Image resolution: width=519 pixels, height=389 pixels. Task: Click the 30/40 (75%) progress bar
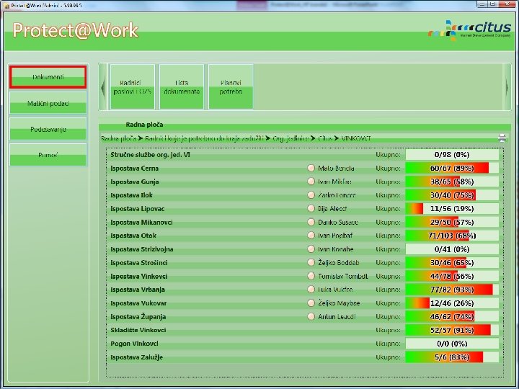pos(452,195)
